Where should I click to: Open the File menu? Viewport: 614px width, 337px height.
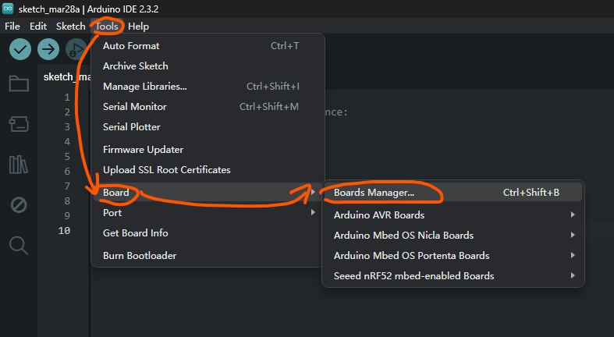click(12, 26)
